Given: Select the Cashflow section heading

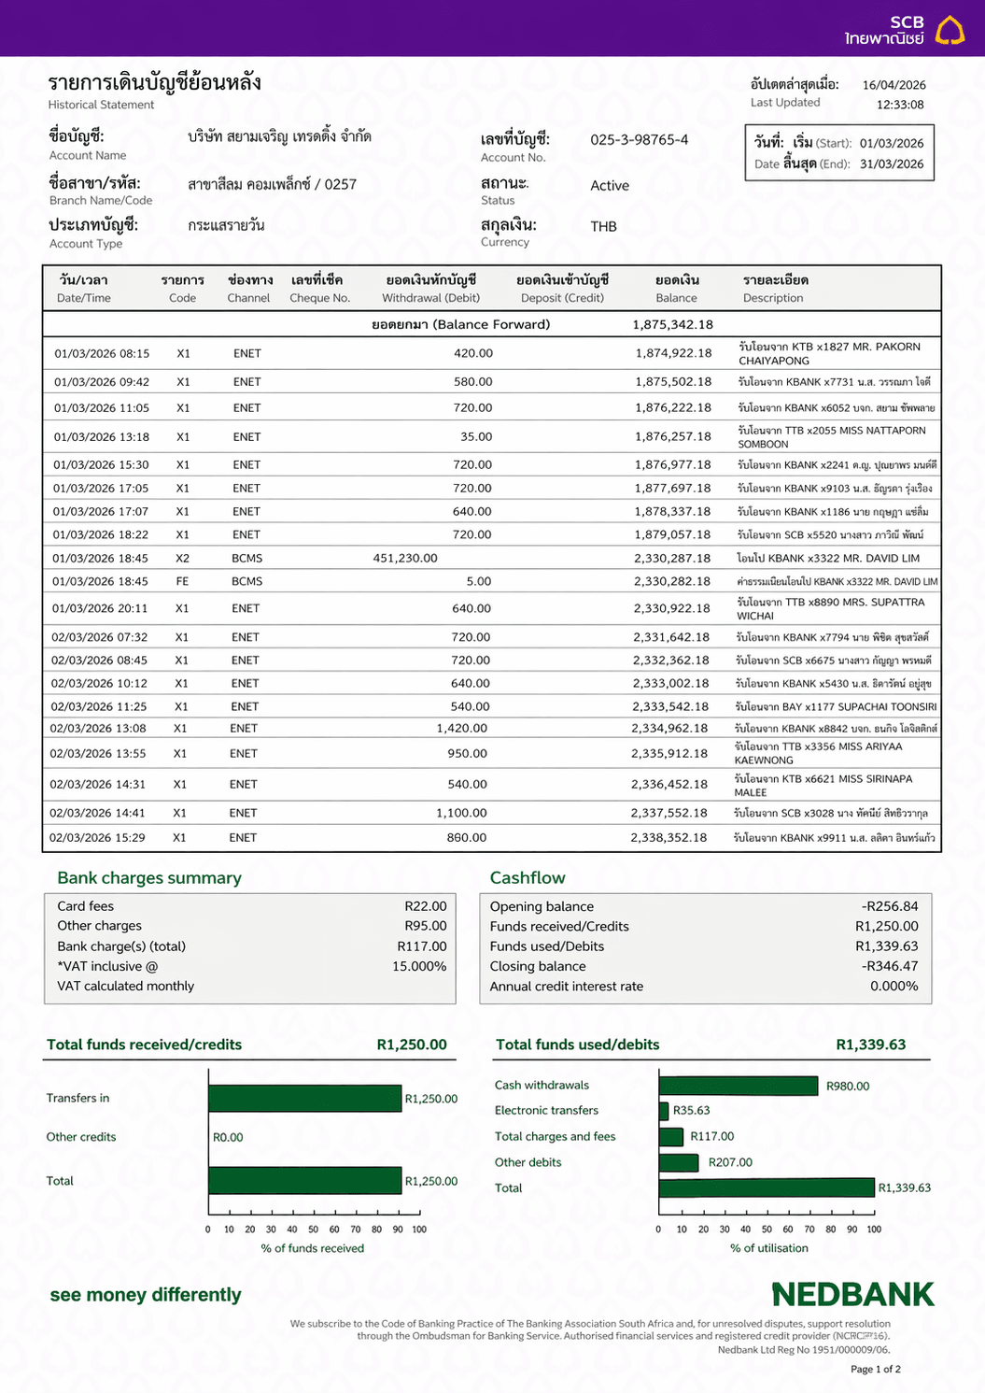Looking at the screenshot, I should [528, 878].
